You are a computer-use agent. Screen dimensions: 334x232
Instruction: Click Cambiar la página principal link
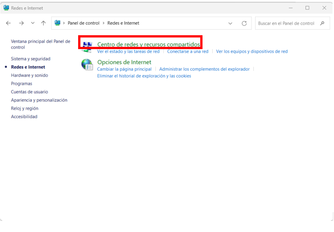(124, 69)
